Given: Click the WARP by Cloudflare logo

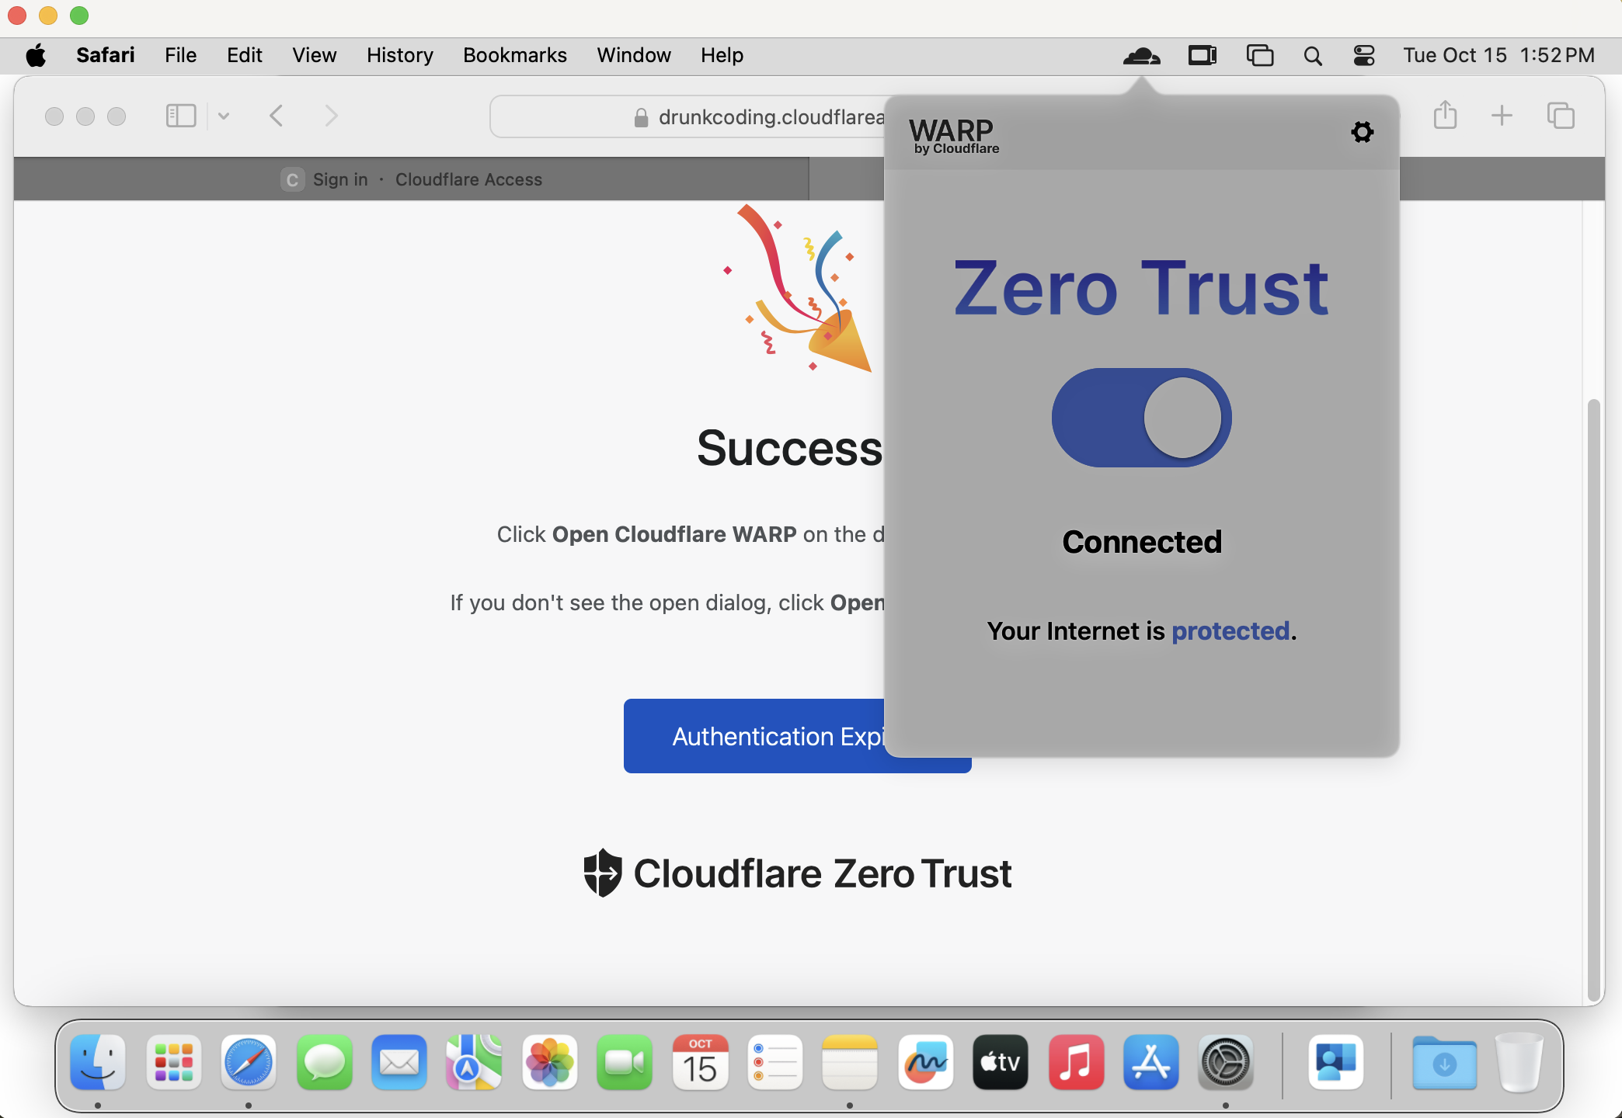Looking at the screenshot, I should click(x=954, y=136).
